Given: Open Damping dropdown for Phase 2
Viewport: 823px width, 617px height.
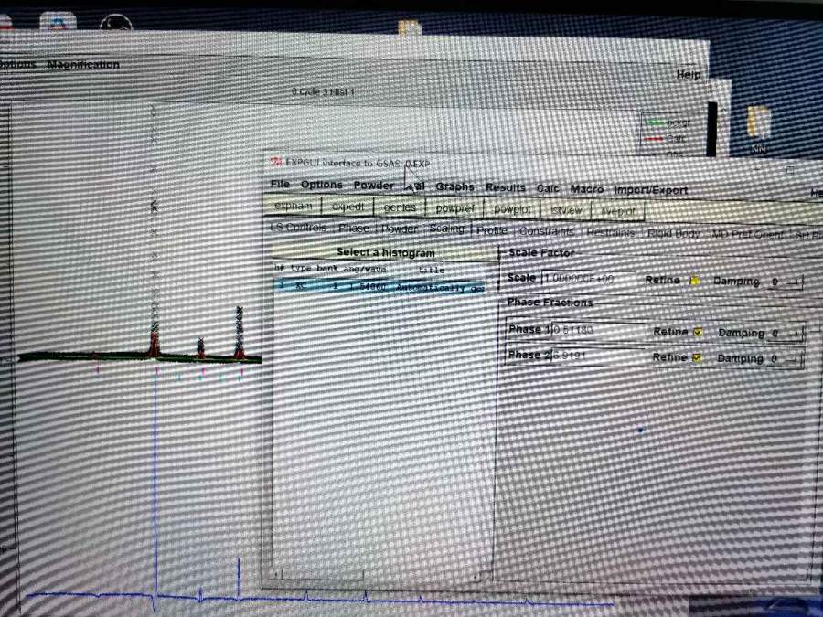Looking at the screenshot, I should click(792, 359).
